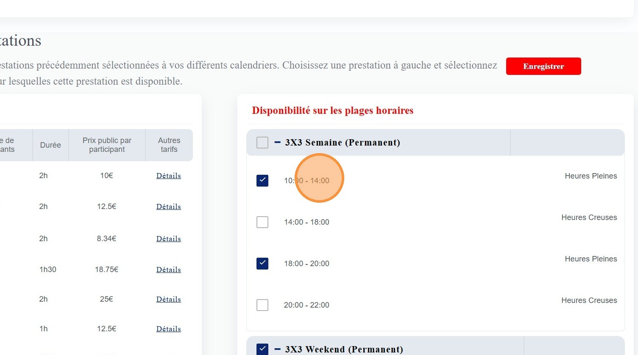Image resolution: width=638 pixels, height=355 pixels.
Task: Open Détails for the 2h 12.5€ prestation
Action: tap(168, 206)
